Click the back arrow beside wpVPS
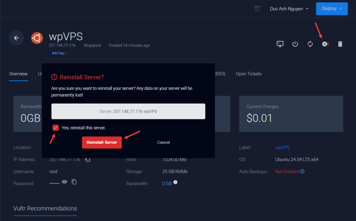 point(16,38)
